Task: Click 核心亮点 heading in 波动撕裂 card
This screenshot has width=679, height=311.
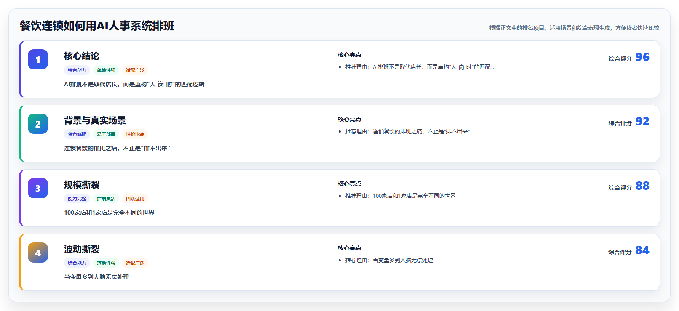Action: pyautogui.click(x=350, y=248)
